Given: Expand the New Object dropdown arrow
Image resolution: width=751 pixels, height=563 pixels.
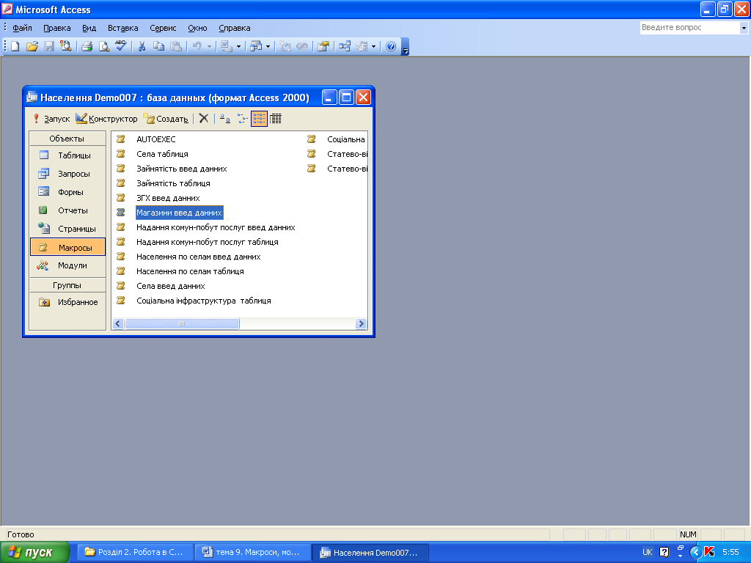Looking at the screenshot, I should tap(373, 46).
